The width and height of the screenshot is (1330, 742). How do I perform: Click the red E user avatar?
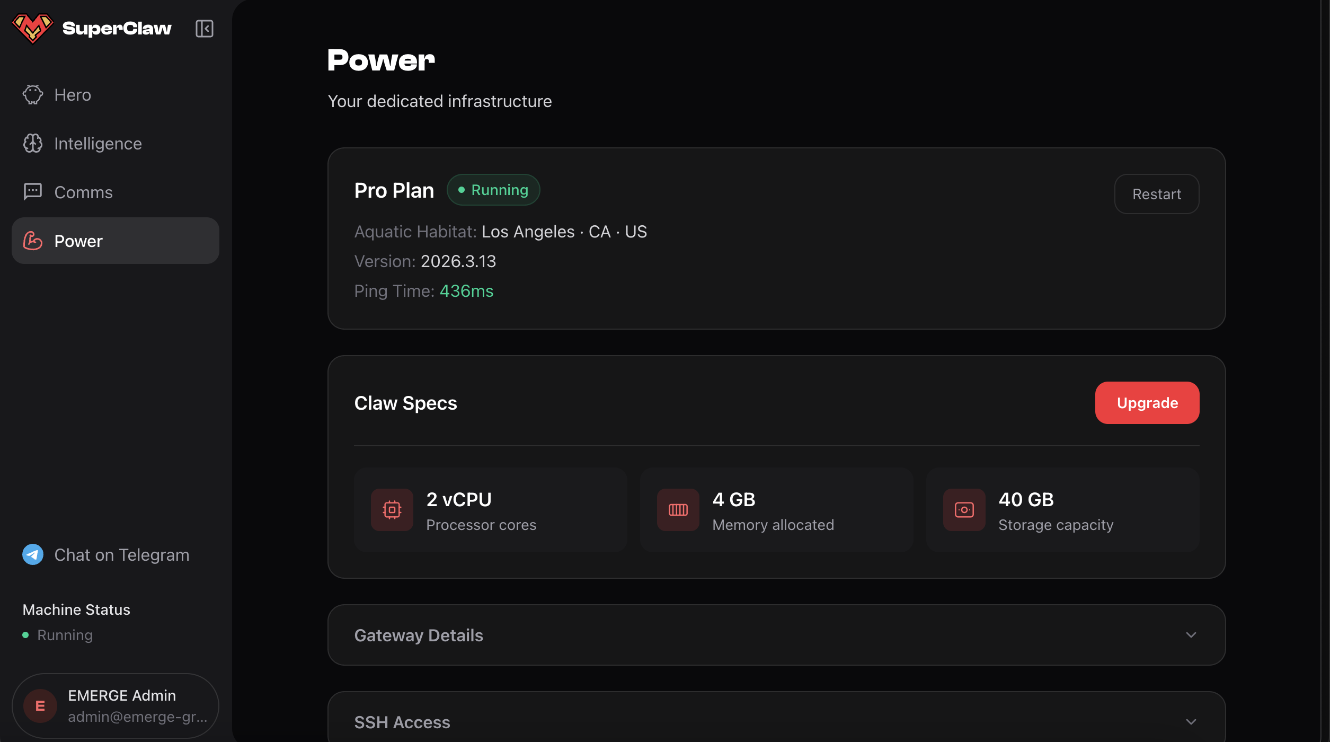click(x=40, y=706)
